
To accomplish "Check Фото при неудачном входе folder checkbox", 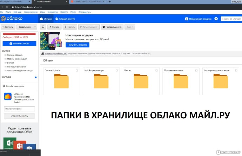I will tap(236, 70).
